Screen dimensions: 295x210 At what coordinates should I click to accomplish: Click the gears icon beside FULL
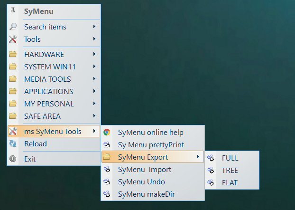pos(211,158)
